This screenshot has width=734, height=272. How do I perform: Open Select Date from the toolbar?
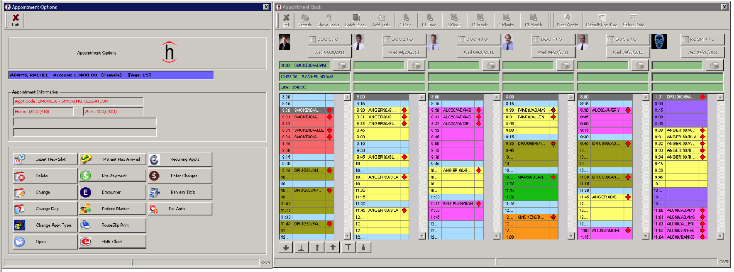coord(633,20)
